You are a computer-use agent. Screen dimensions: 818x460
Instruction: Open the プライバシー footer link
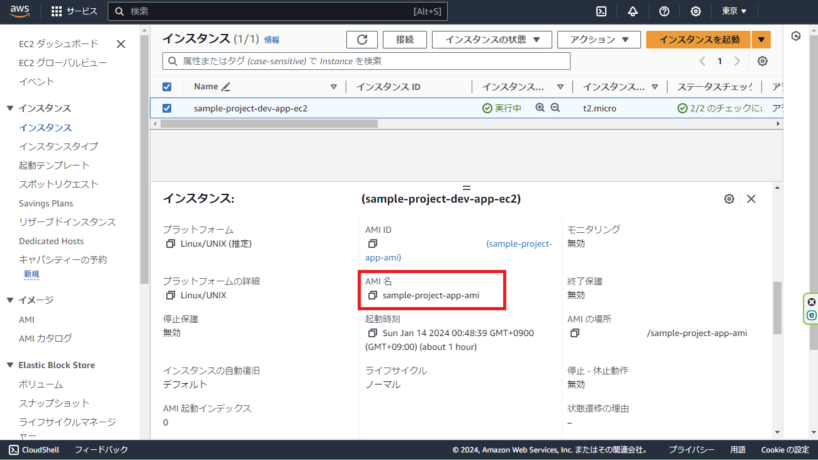[691, 450]
